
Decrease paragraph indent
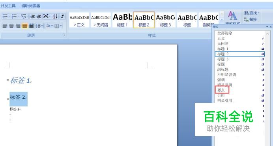point(32,17)
